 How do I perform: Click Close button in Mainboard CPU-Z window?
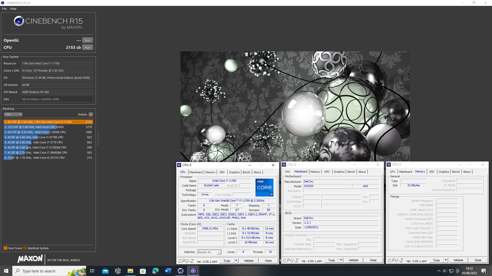tap(373, 260)
